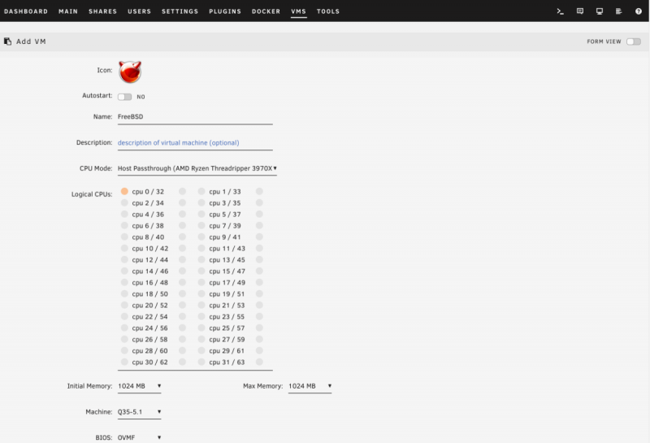Check the cpu 17 checkbox

click(201, 283)
